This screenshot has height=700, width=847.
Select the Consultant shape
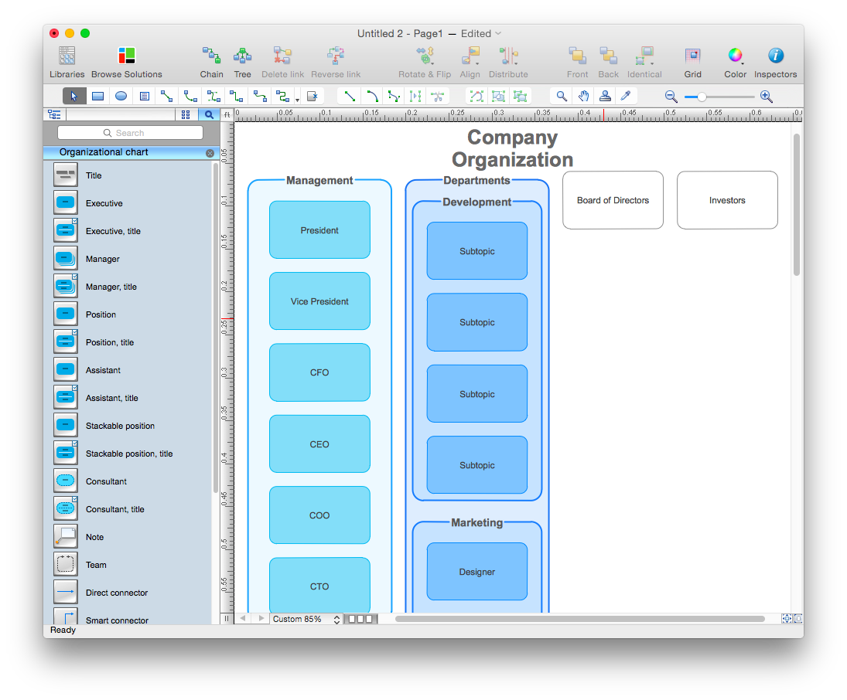(65, 481)
